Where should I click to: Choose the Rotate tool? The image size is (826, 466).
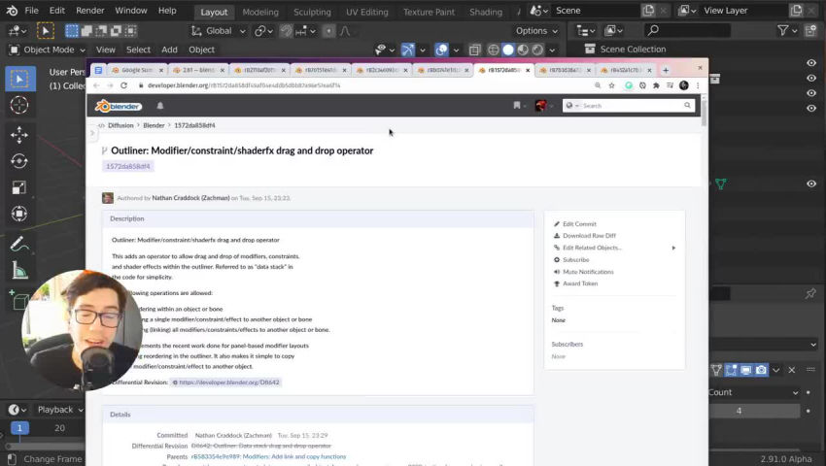pyautogui.click(x=19, y=161)
